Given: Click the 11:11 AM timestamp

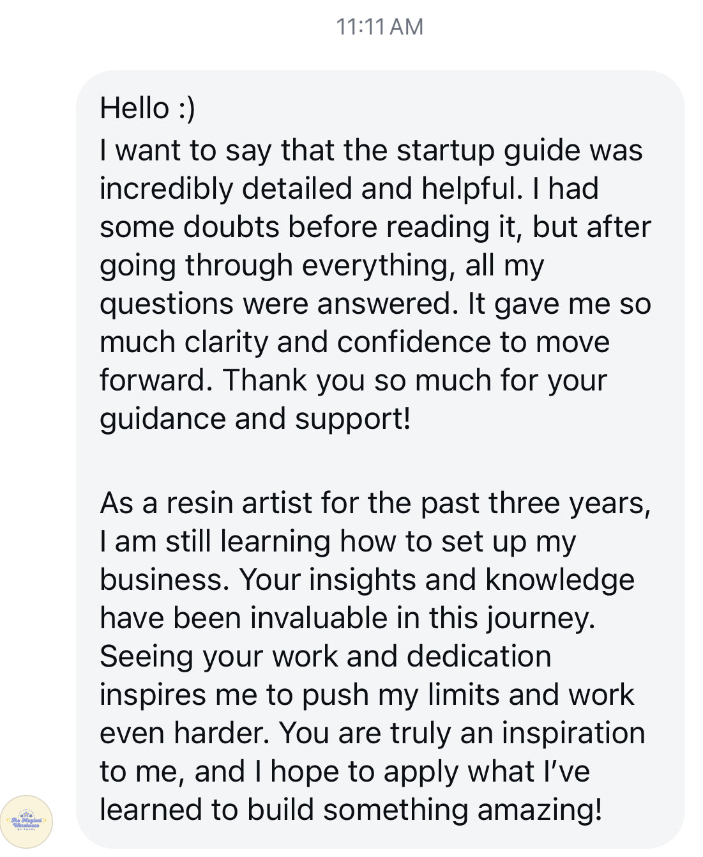Looking at the screenshot, I should (x=379, y=27).
